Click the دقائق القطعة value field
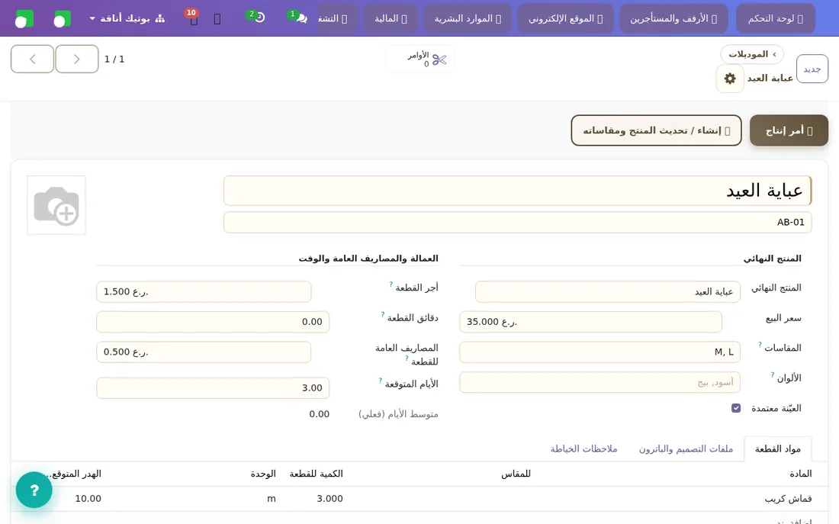 (x=213, y=322)
